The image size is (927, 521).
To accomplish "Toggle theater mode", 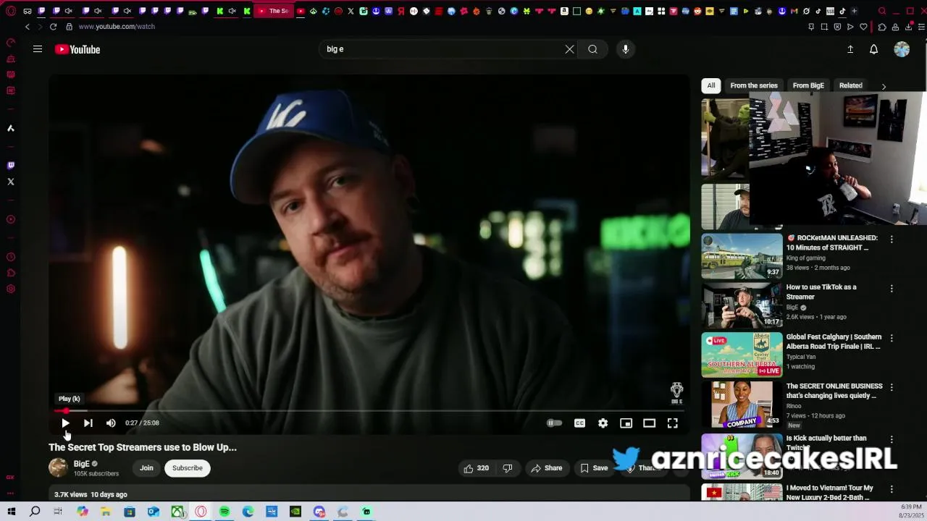I will tap(649, 423).
